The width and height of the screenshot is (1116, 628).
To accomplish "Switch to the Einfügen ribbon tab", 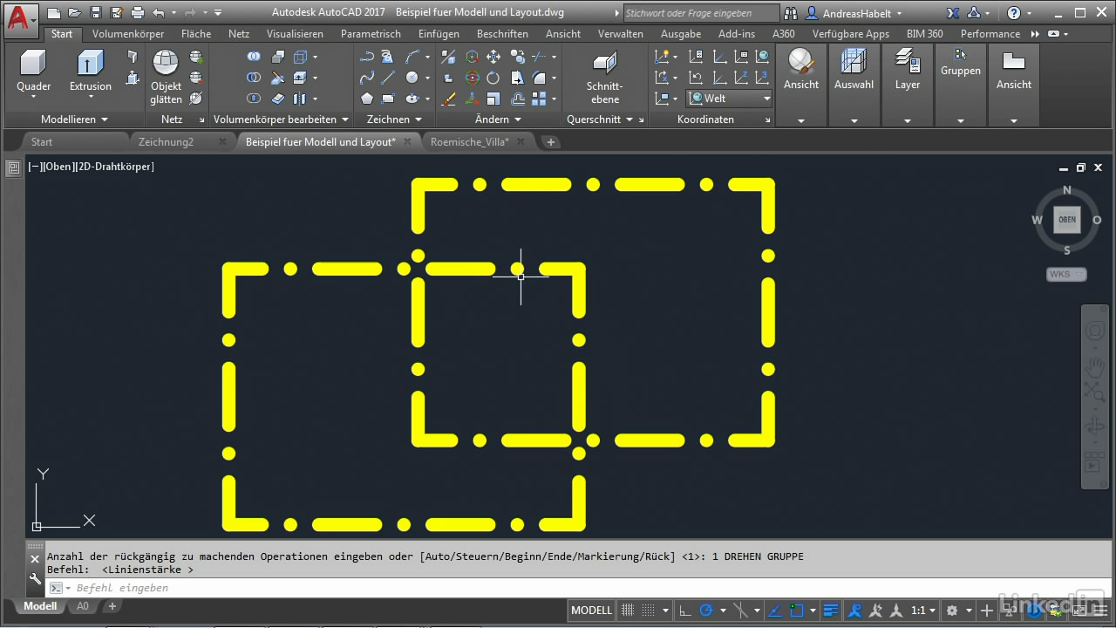I will coord(439,34).
